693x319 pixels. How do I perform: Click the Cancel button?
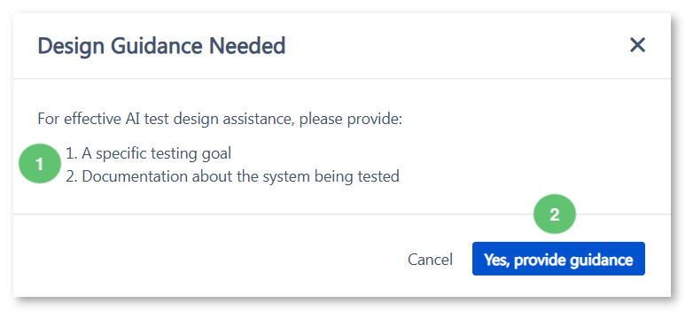[x=430, y=260]
